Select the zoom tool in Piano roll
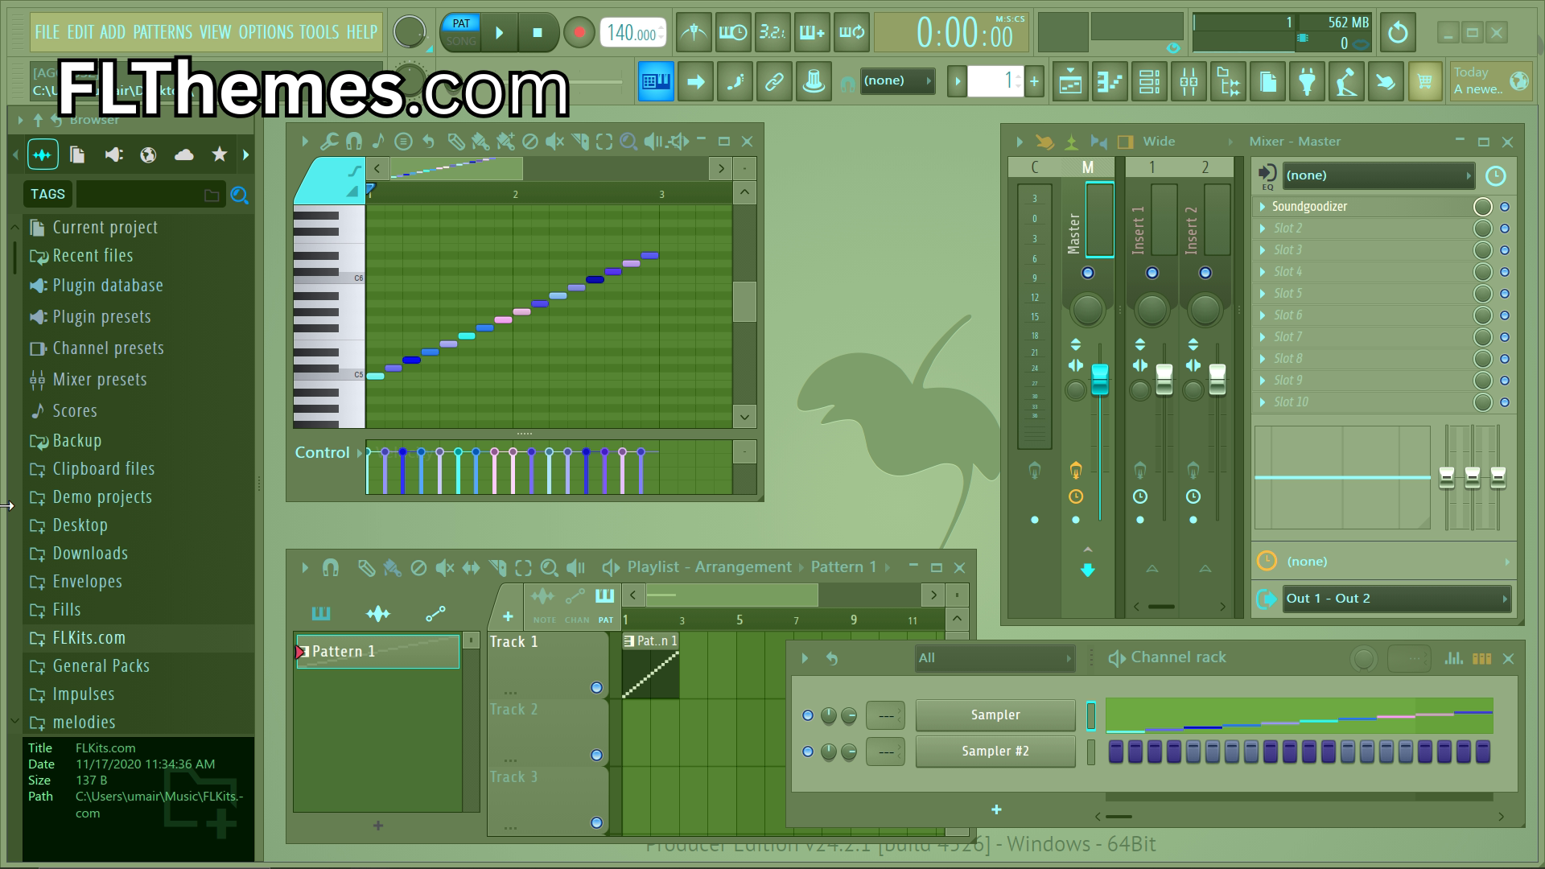 628,142
